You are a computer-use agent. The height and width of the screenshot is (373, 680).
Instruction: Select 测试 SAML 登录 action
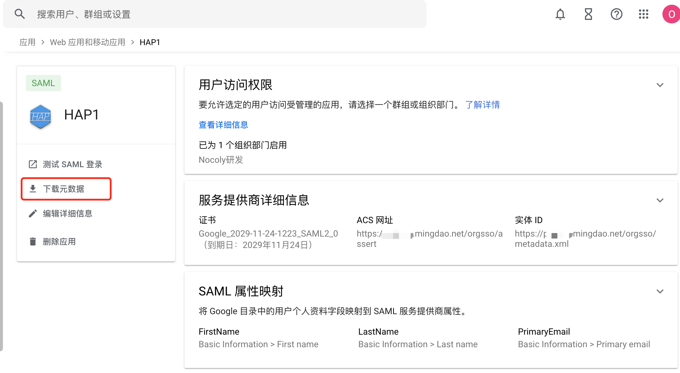(x=72, y=164)
